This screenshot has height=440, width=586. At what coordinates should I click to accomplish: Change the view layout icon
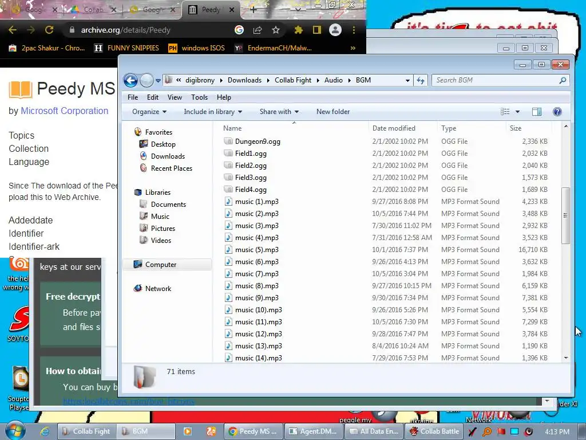pyautogui.click(x=505, y=112)
